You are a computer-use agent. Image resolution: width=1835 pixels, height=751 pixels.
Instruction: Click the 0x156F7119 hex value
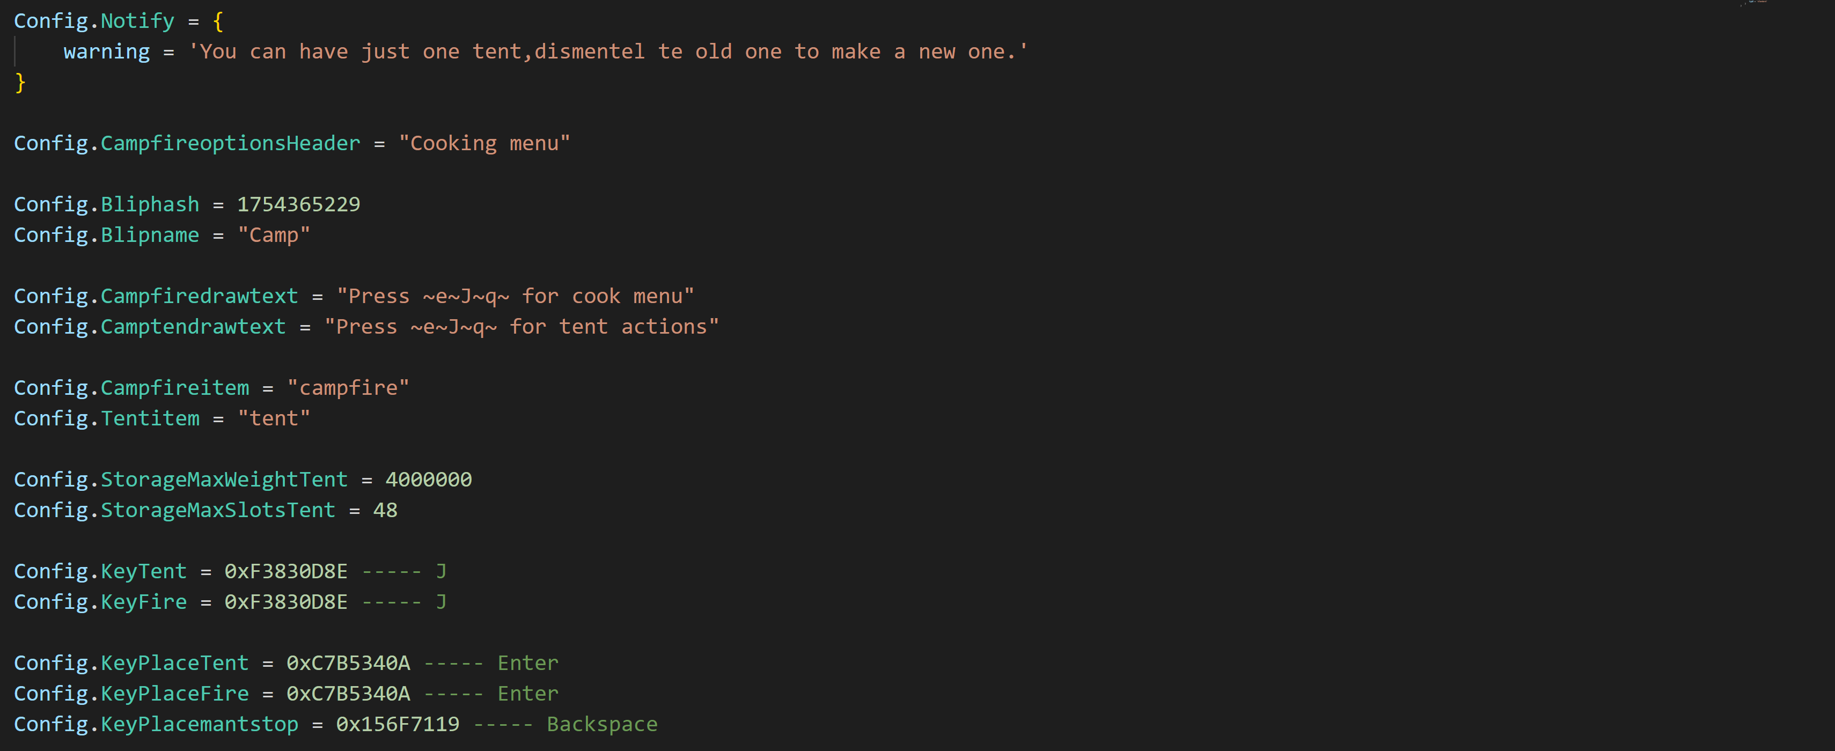(398, 725)
